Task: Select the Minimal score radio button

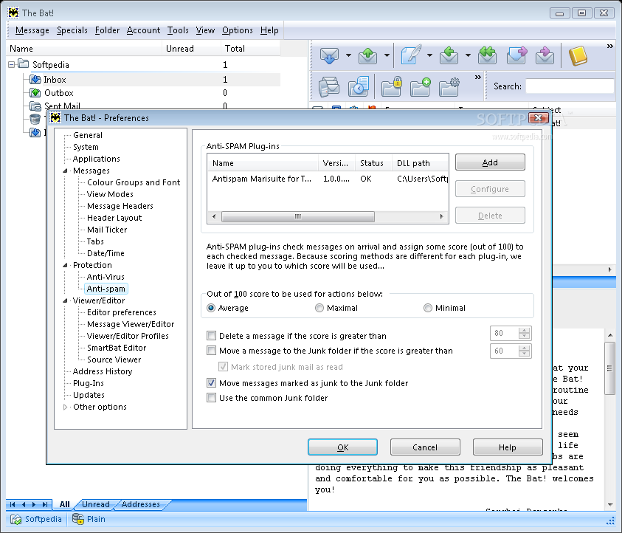Action: pos(428,308)
